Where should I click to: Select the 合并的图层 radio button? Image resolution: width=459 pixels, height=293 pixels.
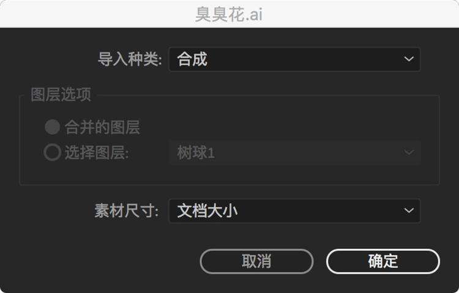53,127
